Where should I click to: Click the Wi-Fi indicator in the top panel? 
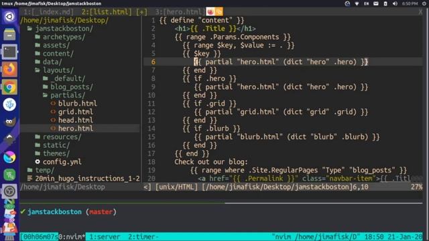(357, 3)
